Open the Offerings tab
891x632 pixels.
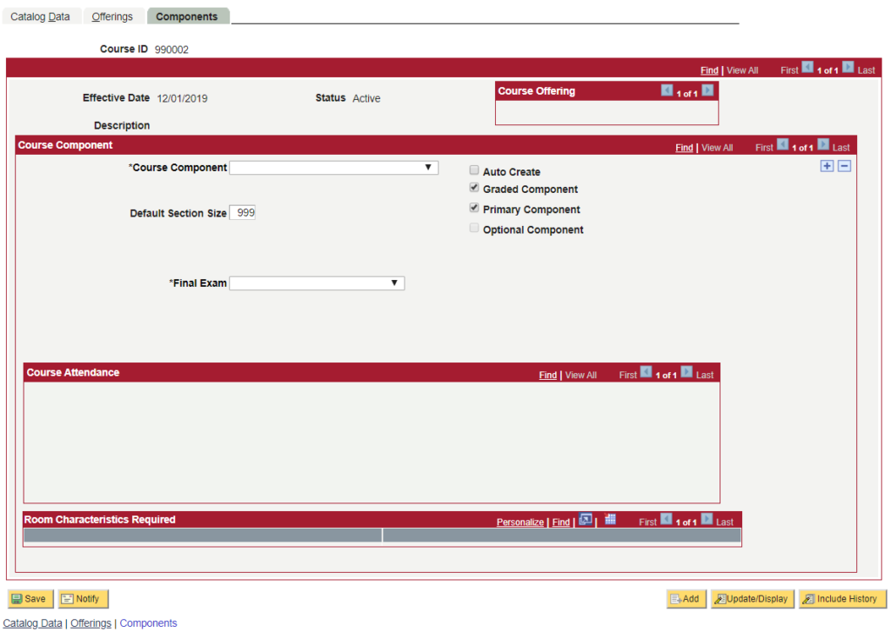[x=112, y=17]
